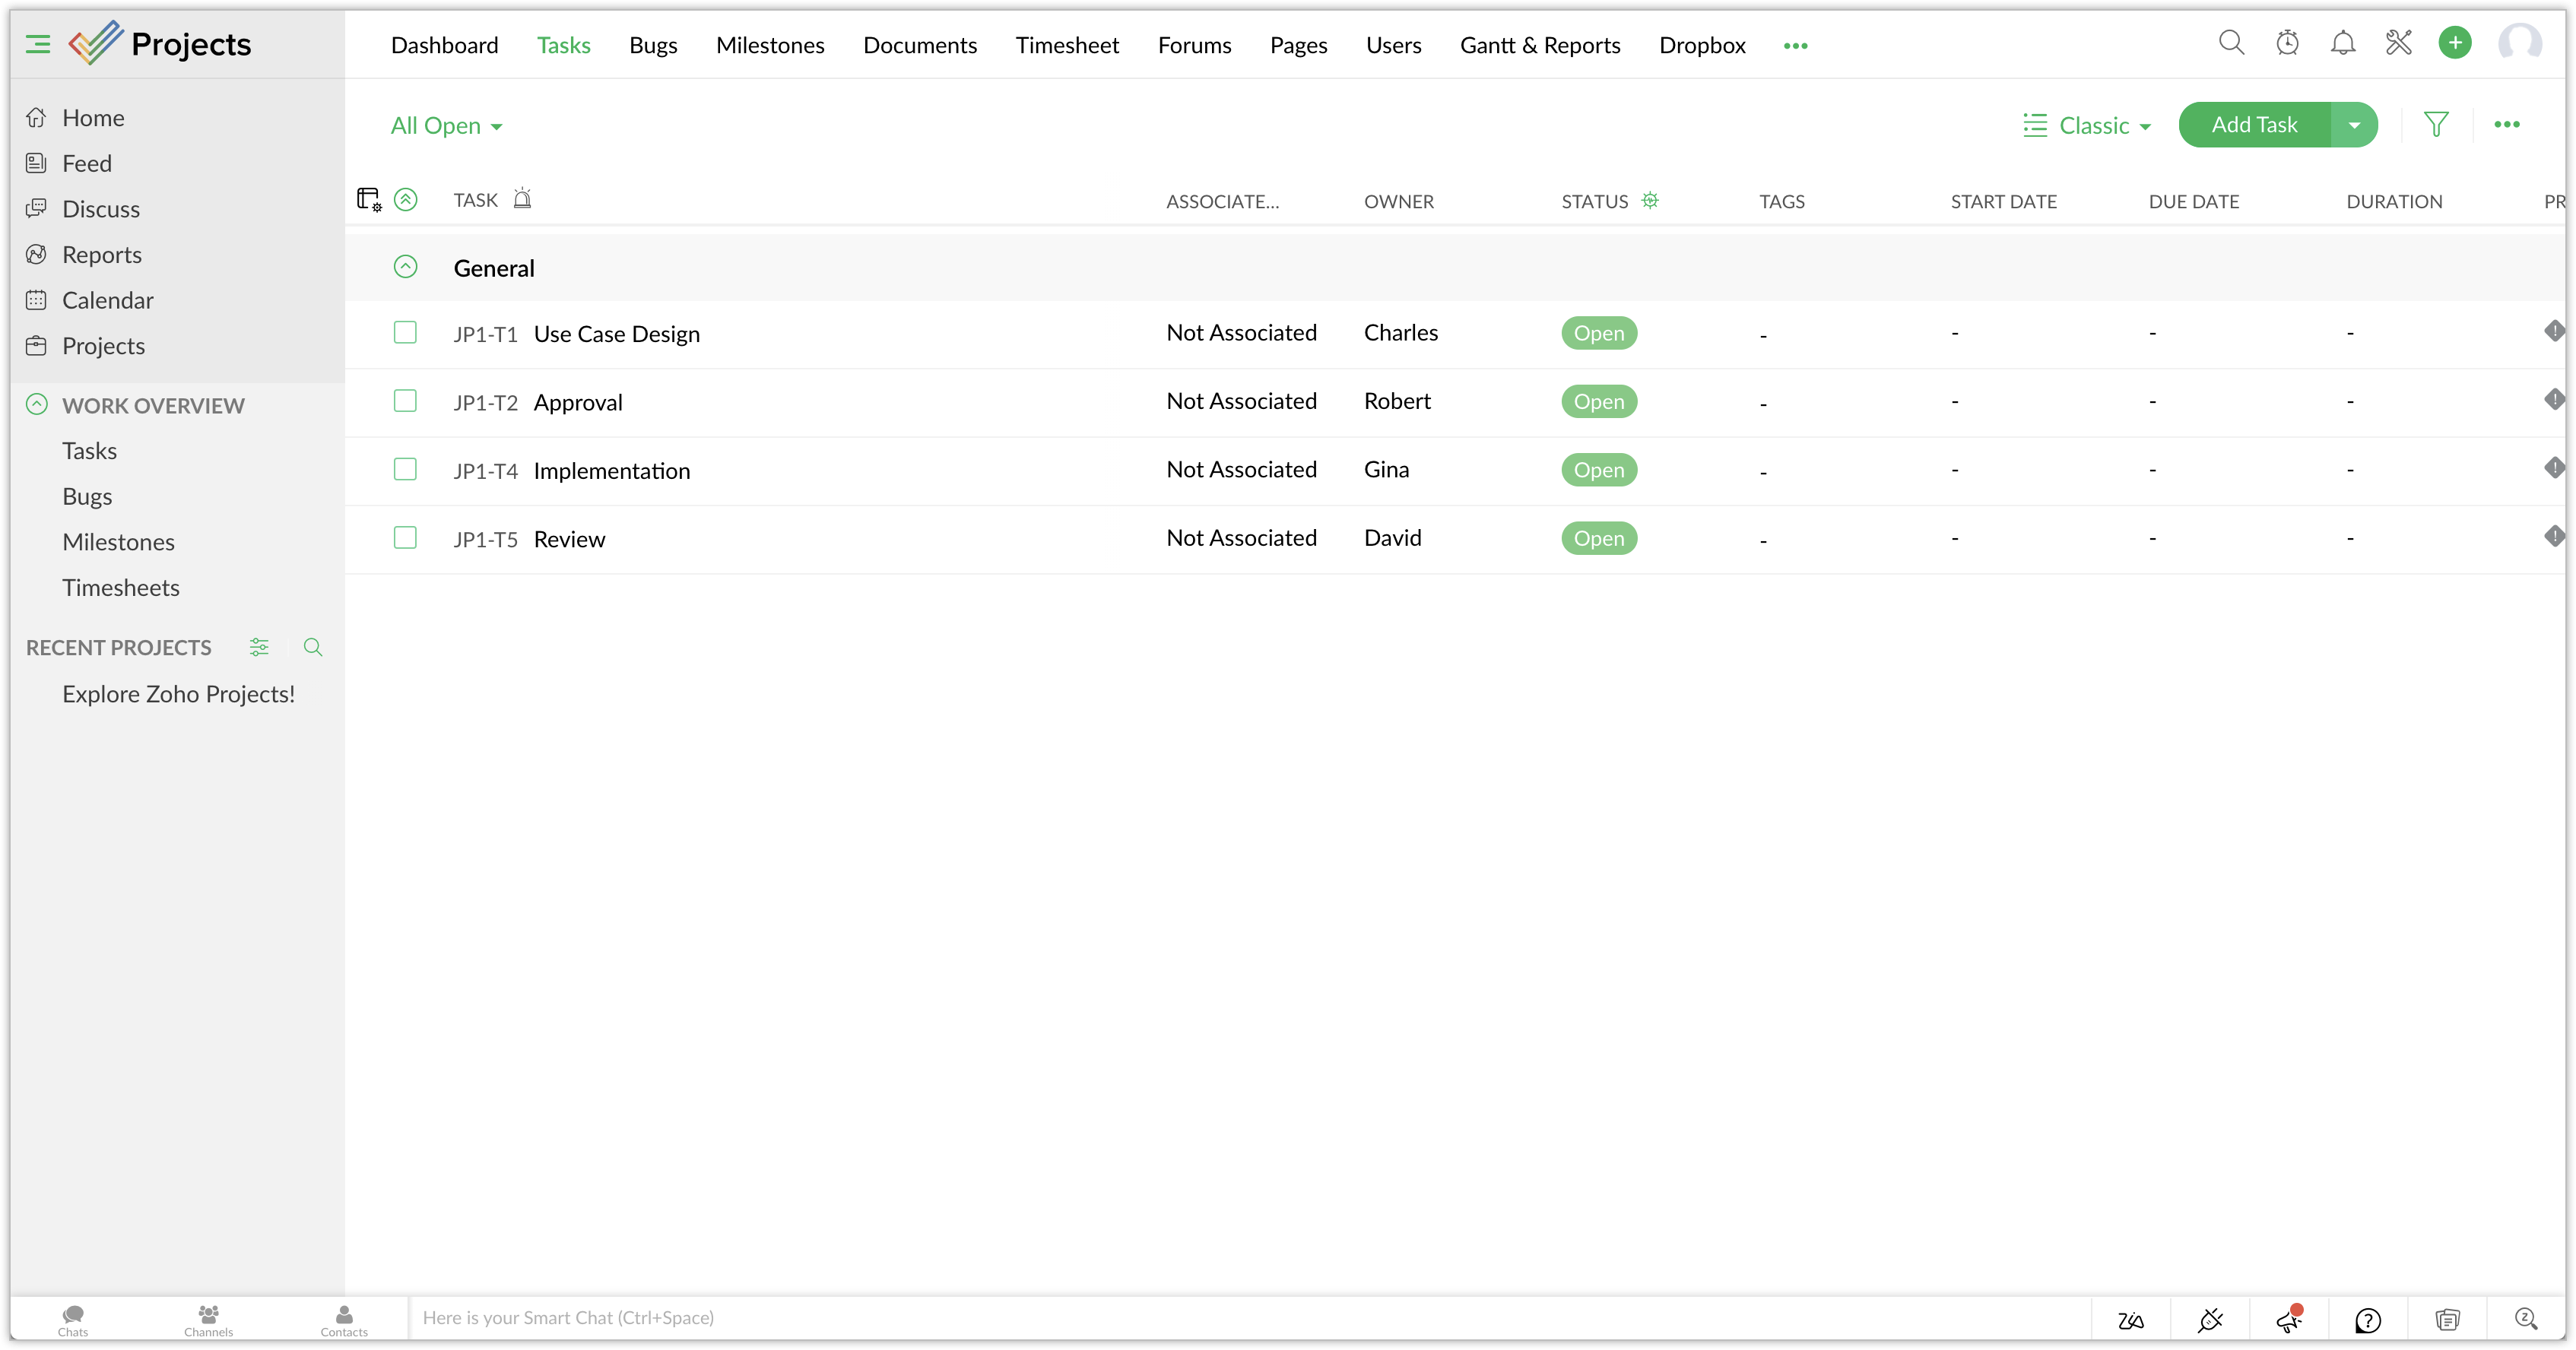Image resolution: width=2576 pixels, height=1350 pixels.
Task: Click the green plus quick-add icon
Action: point(2455,43)
